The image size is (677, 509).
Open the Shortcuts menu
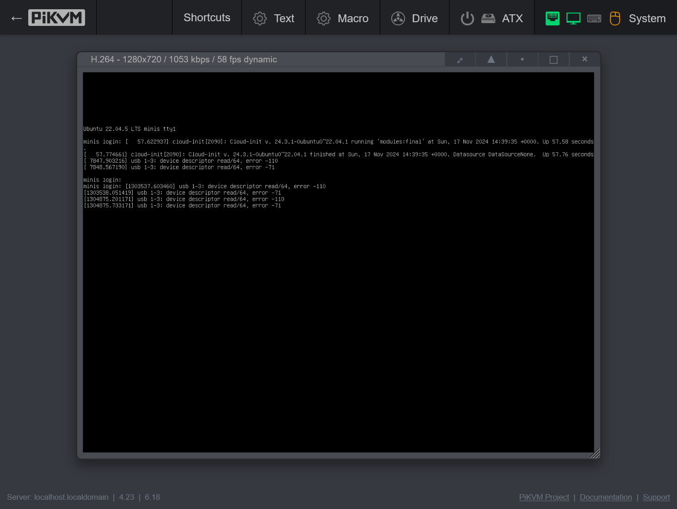207,18
